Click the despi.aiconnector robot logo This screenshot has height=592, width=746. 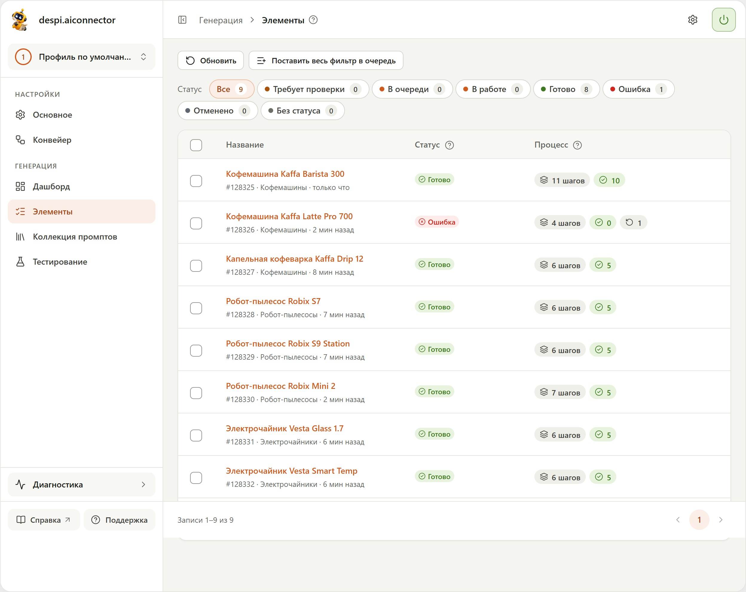(x=20, y=20)
